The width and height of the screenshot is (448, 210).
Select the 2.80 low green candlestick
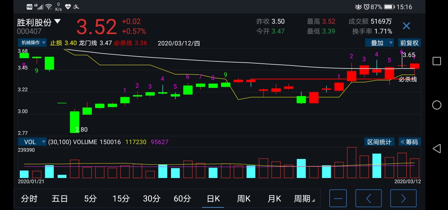pos(75,121)
